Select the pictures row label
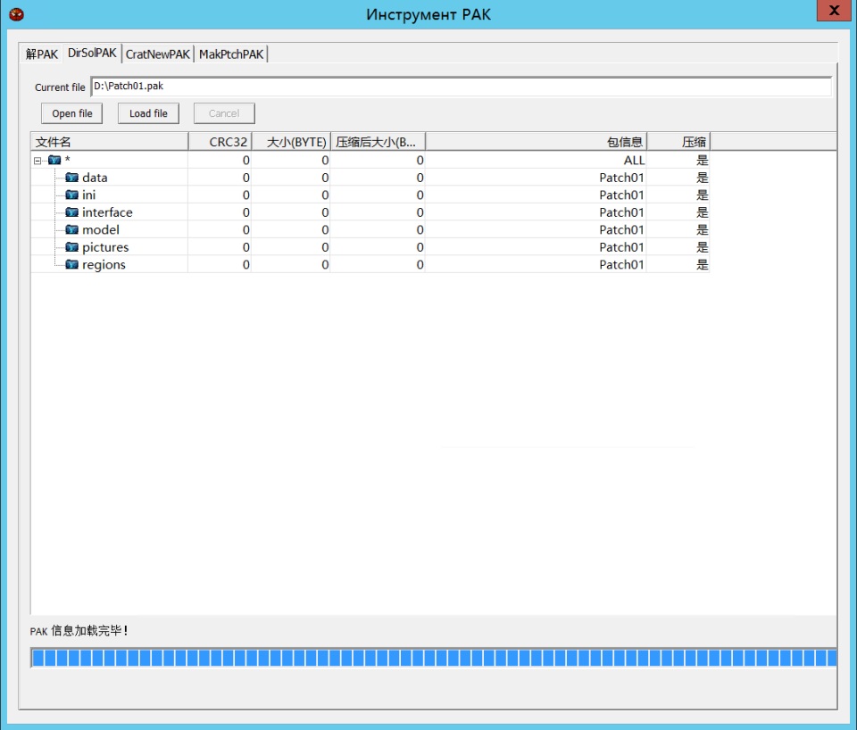 pos(105,247)
